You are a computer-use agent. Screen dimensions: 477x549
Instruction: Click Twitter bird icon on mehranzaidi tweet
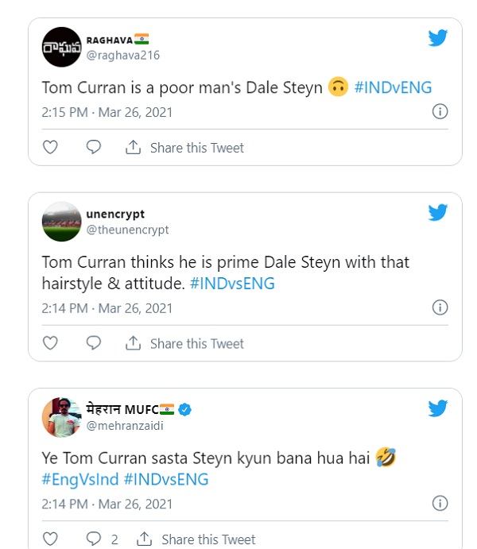coord(437,408)
